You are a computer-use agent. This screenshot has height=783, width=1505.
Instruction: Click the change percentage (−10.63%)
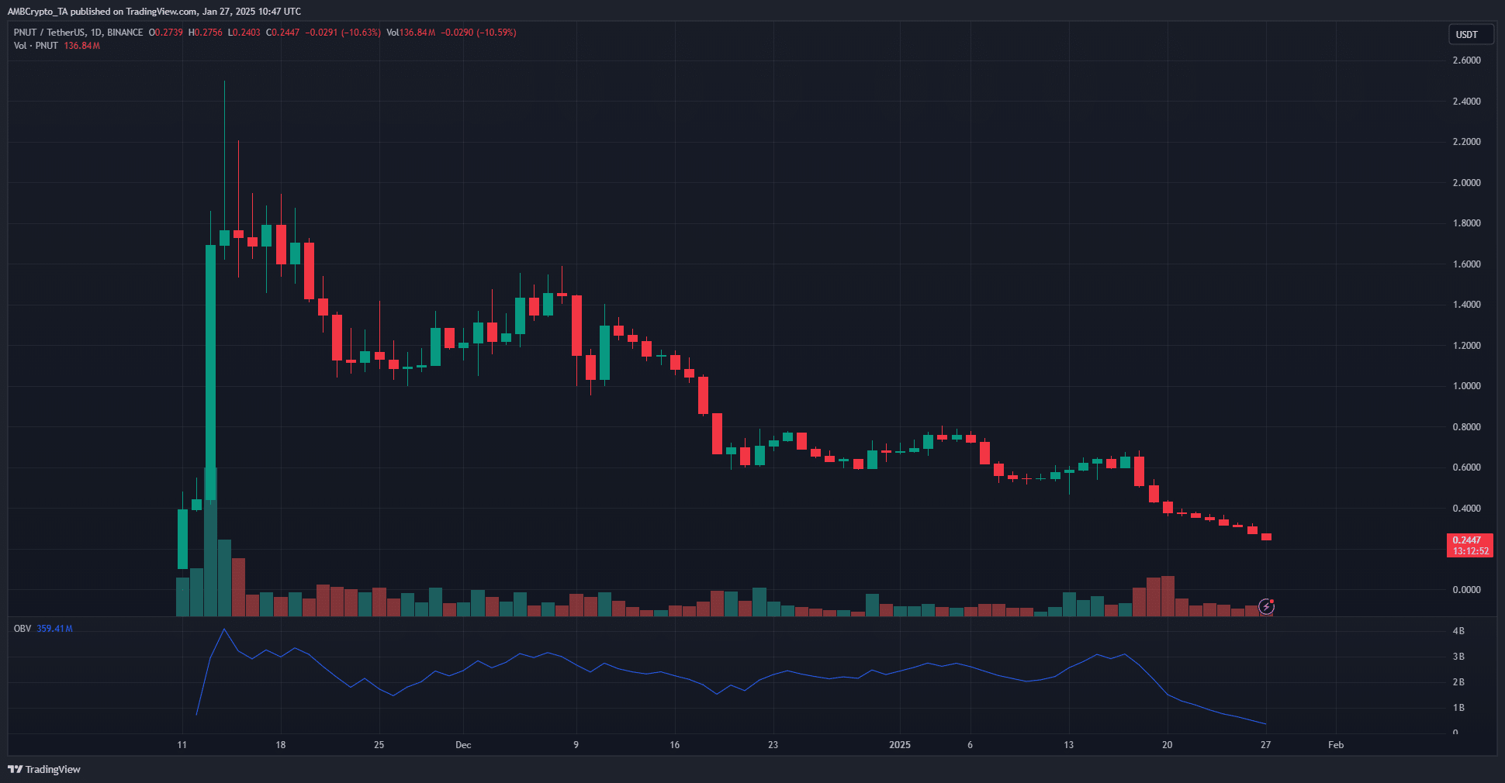click(x=361, y=33)
